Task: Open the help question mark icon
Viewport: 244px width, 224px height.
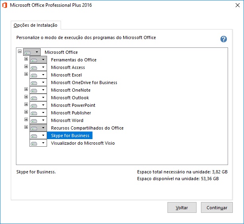Action: click(x=223, y=39)
